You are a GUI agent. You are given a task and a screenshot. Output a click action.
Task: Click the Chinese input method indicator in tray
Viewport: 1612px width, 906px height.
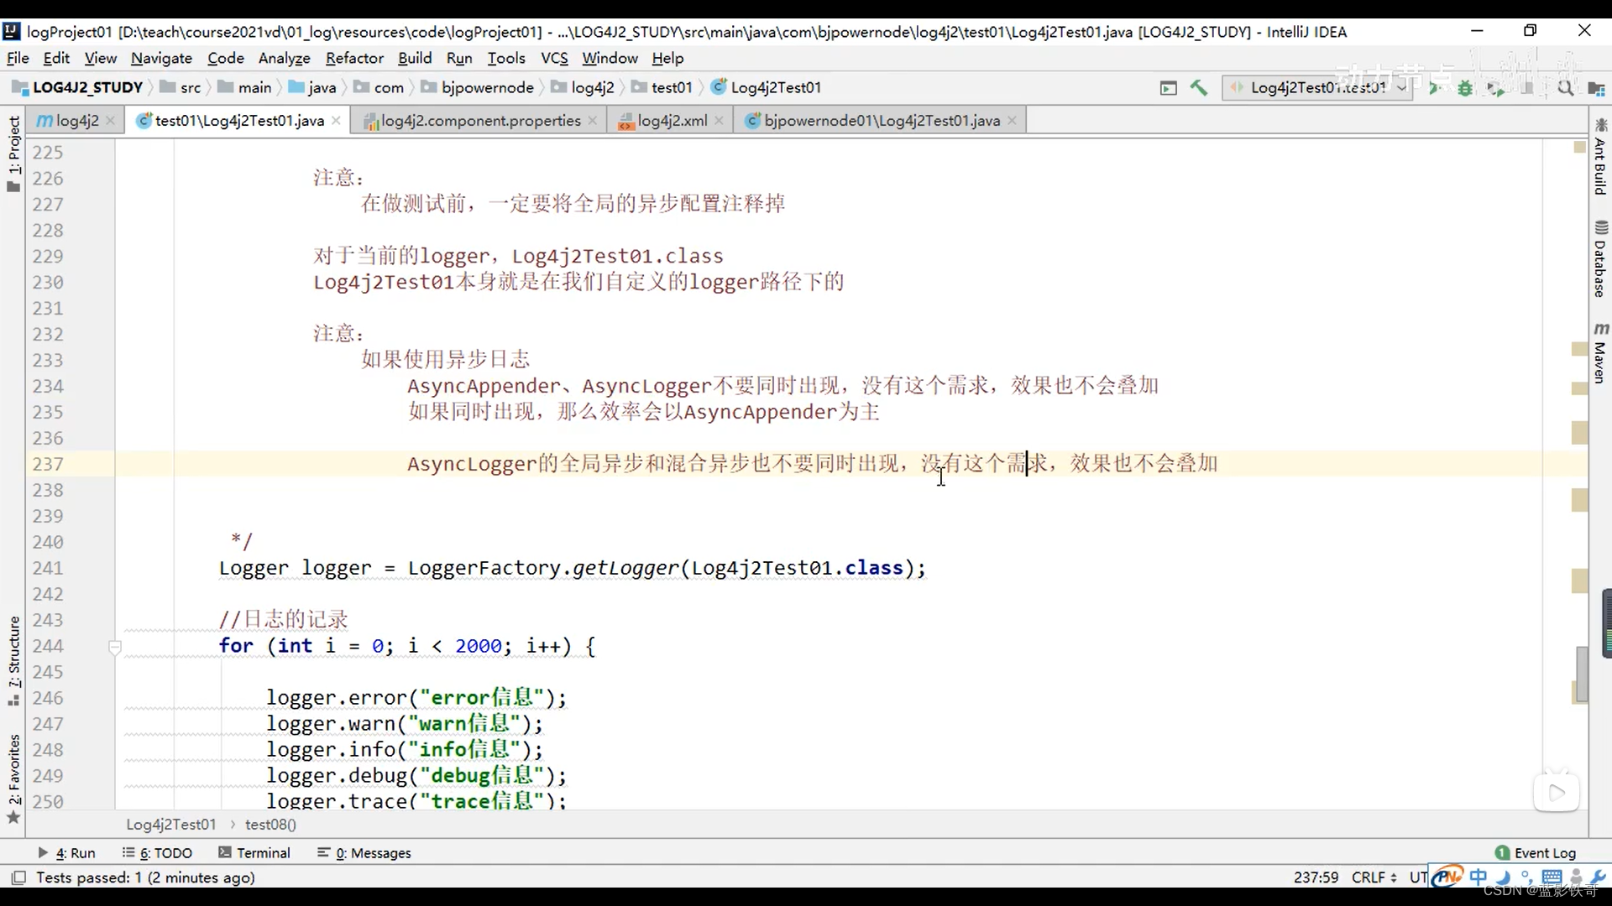[x=1479, y=877]
